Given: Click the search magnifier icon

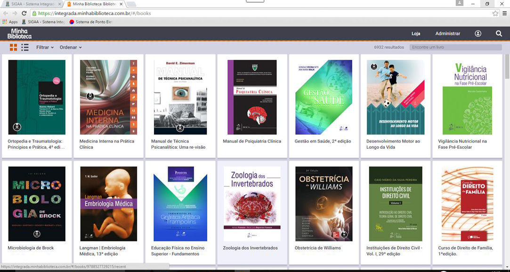Looking at the screenshot, I should (x=499, y=34).
